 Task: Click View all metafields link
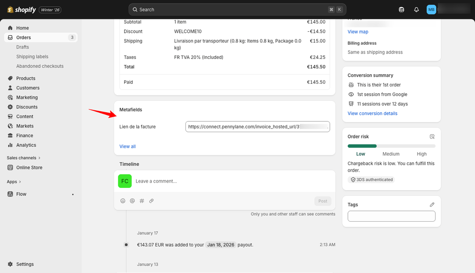pyautogui.click(x=127, y=146)
